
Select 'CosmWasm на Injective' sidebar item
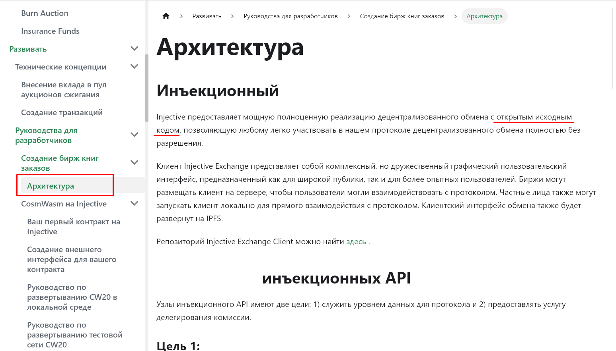pos(64,204)
